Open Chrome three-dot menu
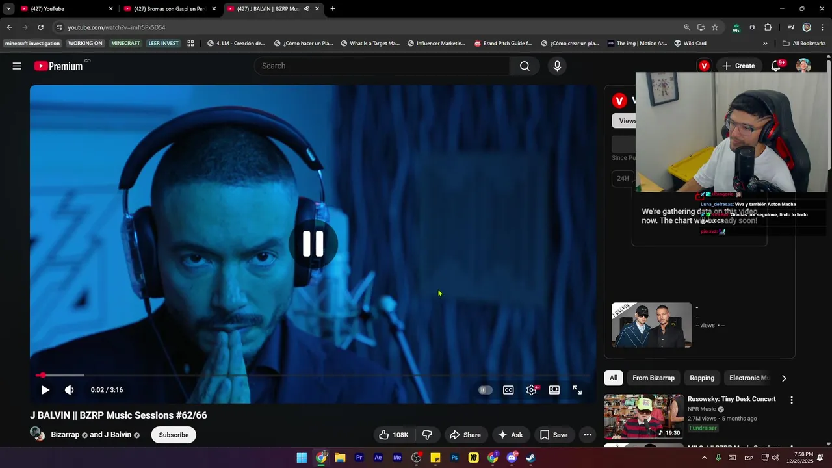Screen dimensions: 832x468 [x=822, y=27]
